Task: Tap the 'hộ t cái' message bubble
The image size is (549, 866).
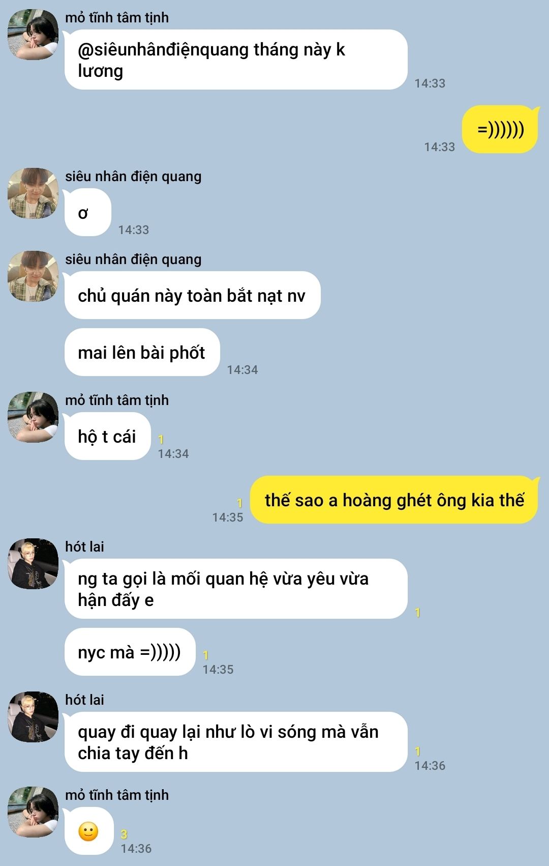Action: 107,436
